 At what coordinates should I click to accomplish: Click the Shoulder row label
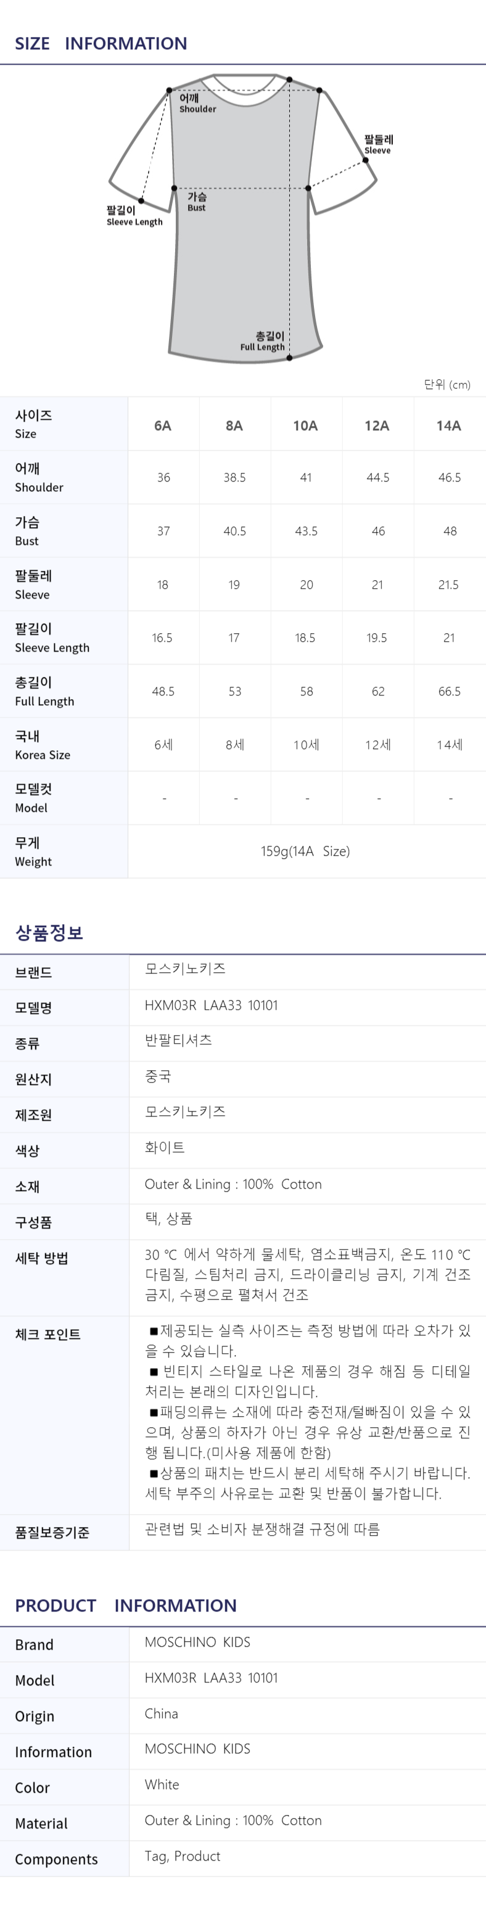tap(39, 477)
